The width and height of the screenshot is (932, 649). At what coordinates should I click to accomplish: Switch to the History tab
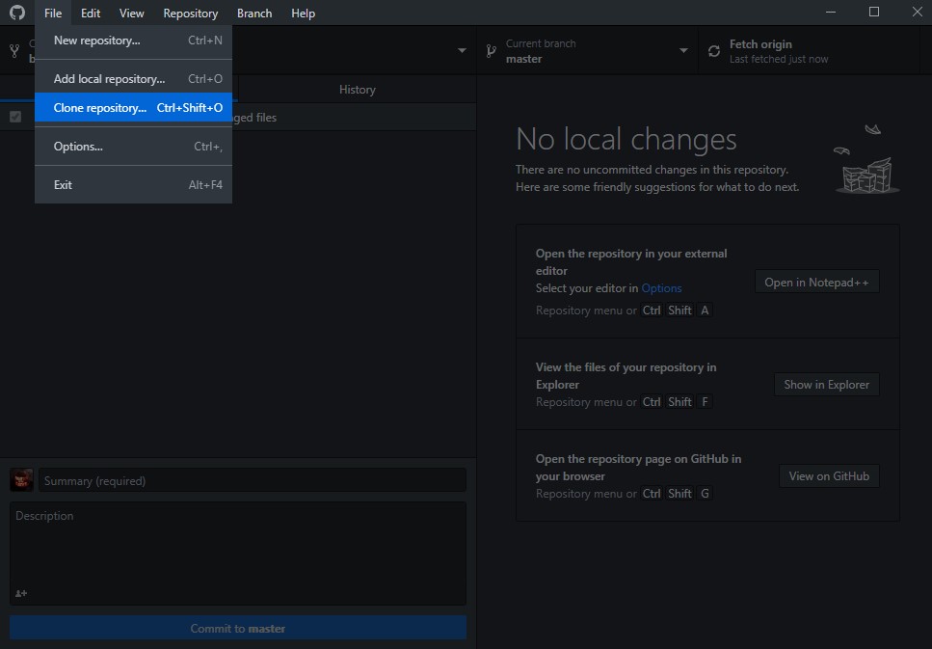click(x=357, y=90)
